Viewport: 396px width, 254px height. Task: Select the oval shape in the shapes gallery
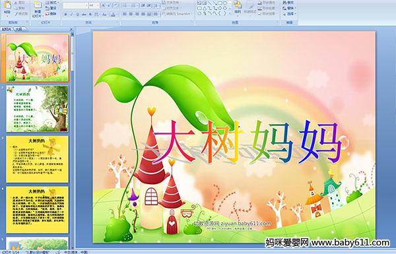[225, 3]
